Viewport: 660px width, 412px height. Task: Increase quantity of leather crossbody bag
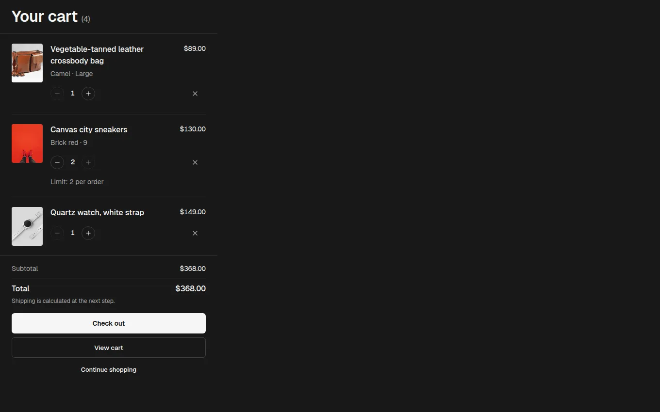point(88,94)
